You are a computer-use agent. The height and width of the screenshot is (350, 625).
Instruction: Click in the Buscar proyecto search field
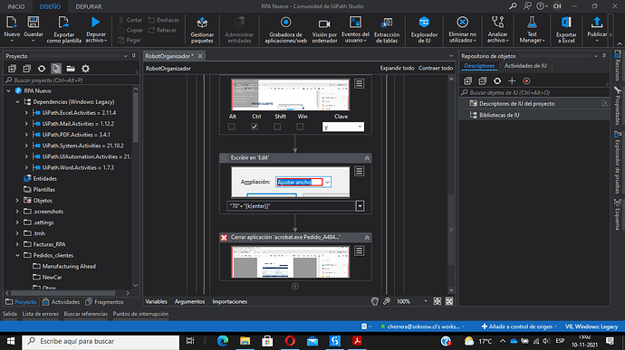click(x=72, y=80)
